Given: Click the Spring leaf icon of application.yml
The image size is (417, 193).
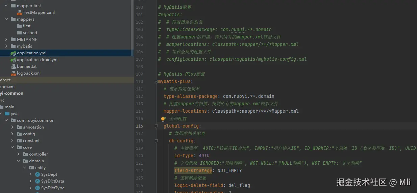Looking at the screenshot, I should [x=13, y=53].
